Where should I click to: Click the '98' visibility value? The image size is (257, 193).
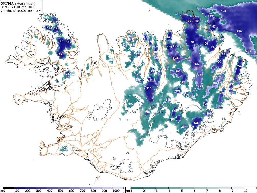tap(111, 60)
